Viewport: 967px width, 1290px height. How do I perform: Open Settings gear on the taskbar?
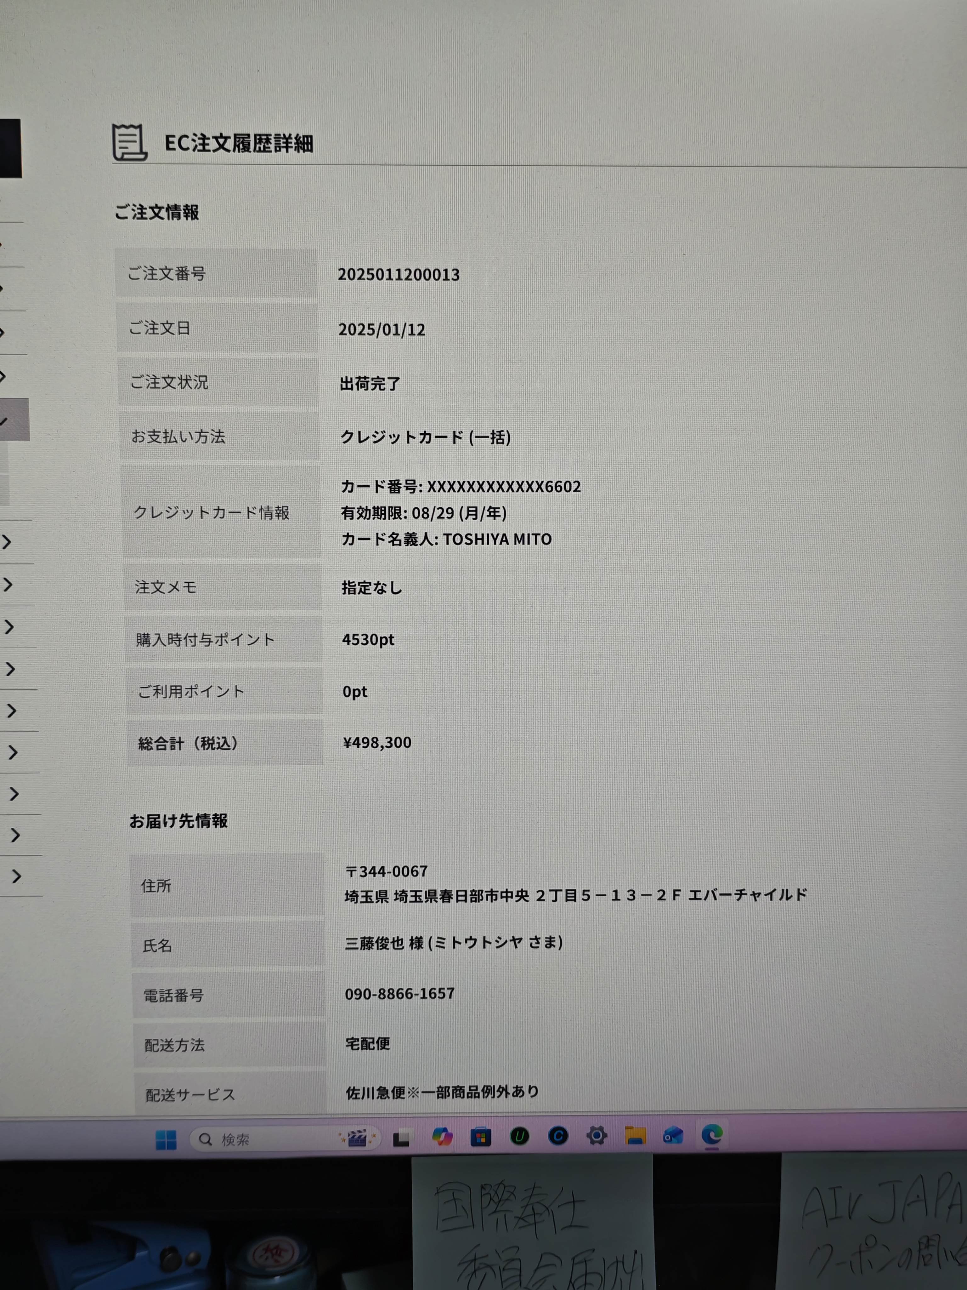tap(596, 1135)
